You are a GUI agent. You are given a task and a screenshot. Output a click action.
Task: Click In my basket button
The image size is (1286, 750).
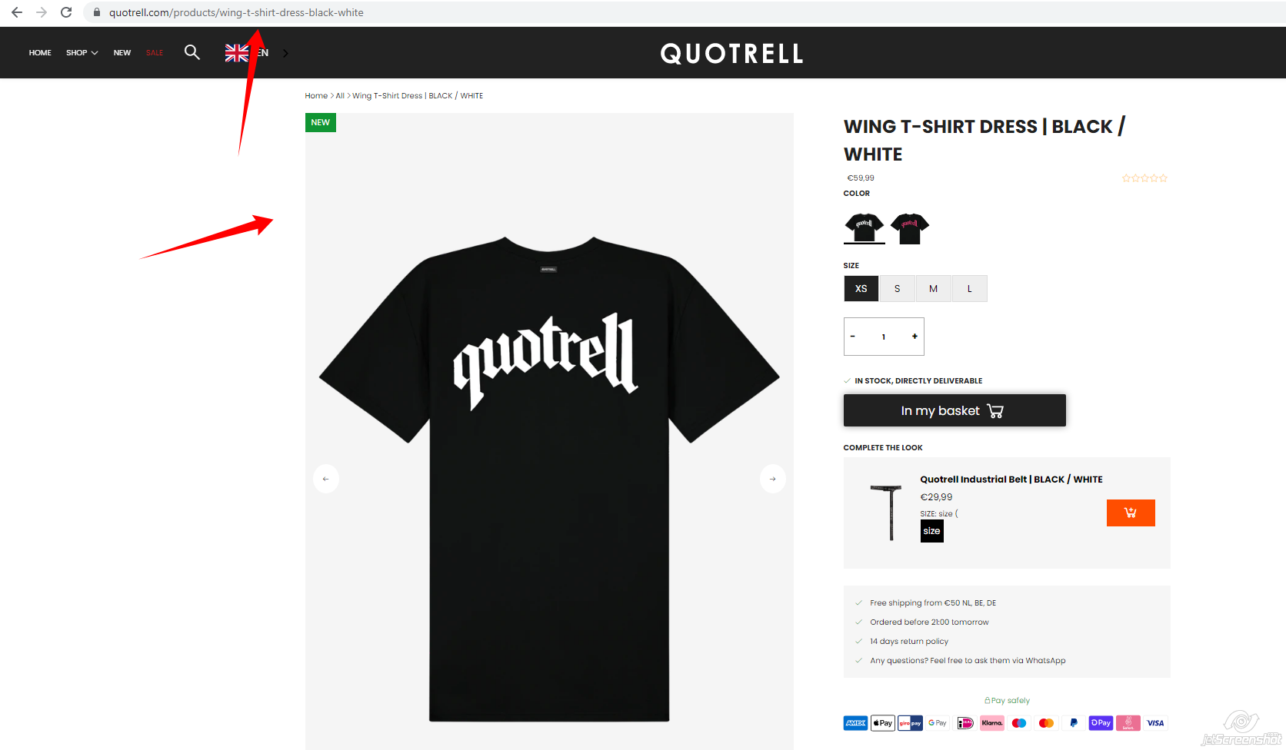[x=955, y=410]
